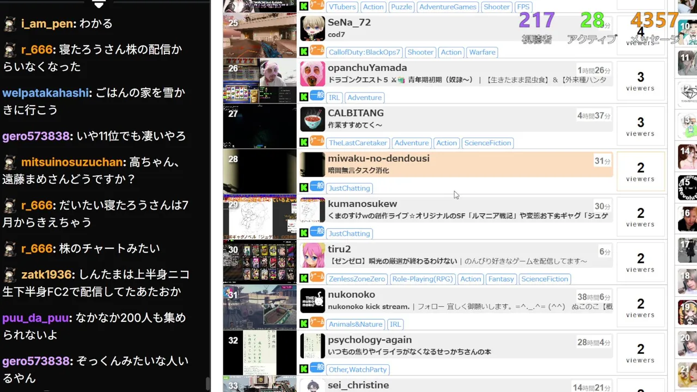Image resolution: width=697 pixels, height=392 pixels.
Task: Click the kumanosukew sketch avatar
Action: [x=313, y=209]
